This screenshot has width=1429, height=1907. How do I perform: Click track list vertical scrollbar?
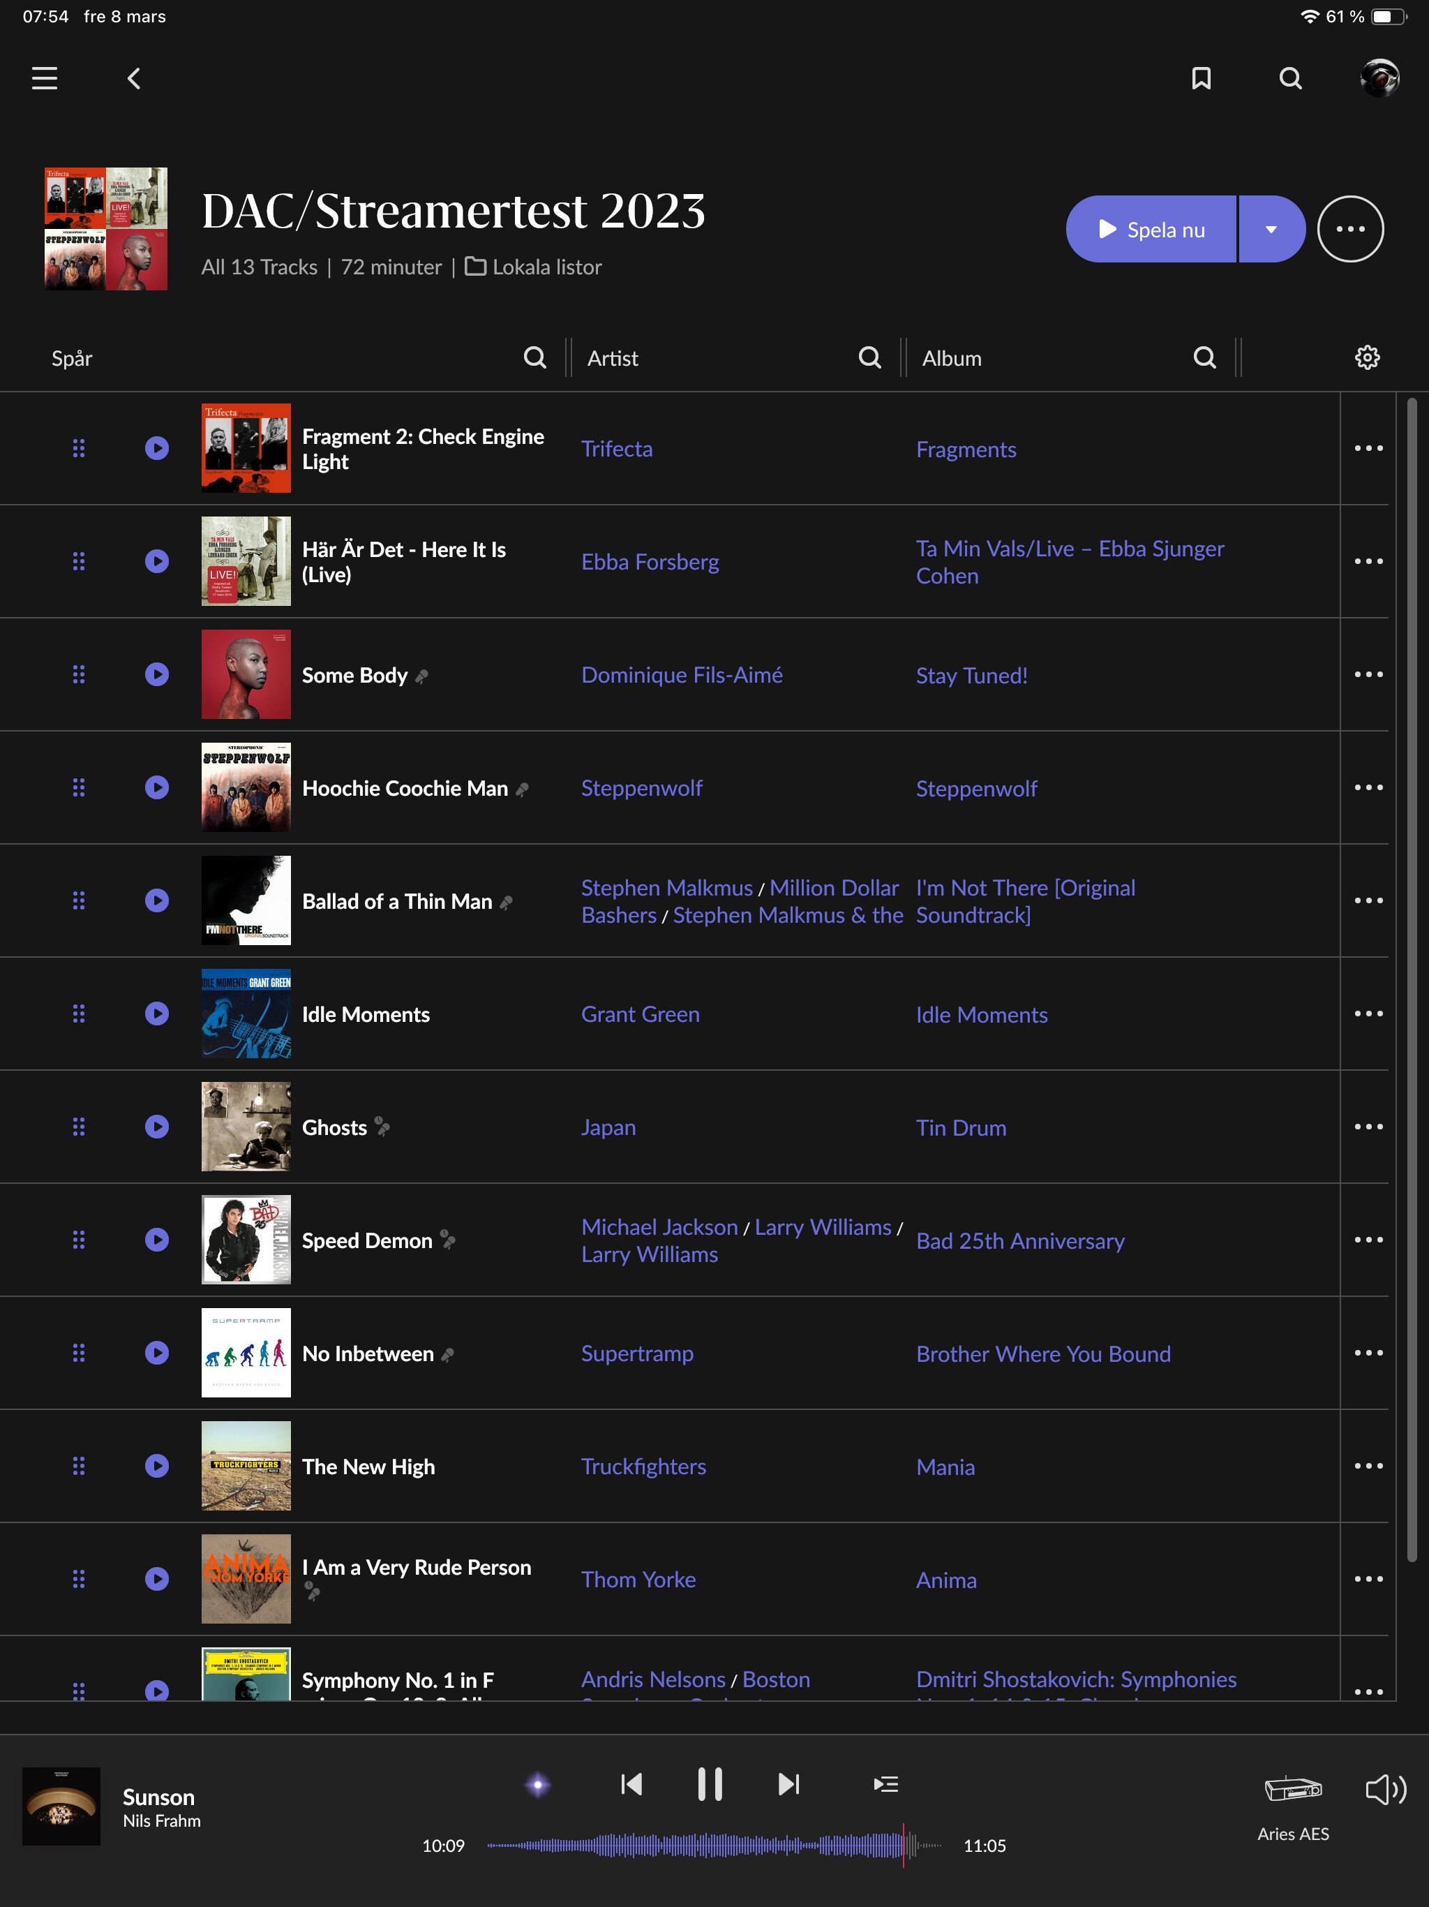click(x=1412, y=979)
